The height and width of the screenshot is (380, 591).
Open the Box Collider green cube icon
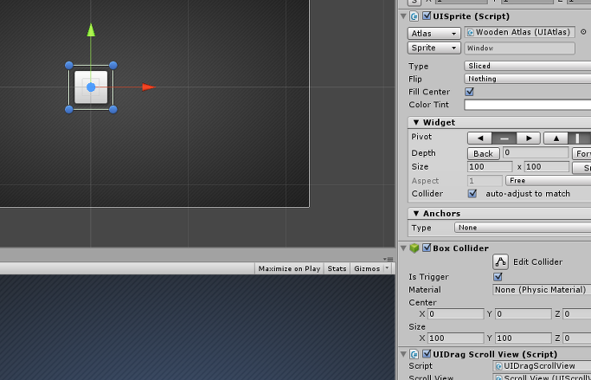[x=414, y=248]
